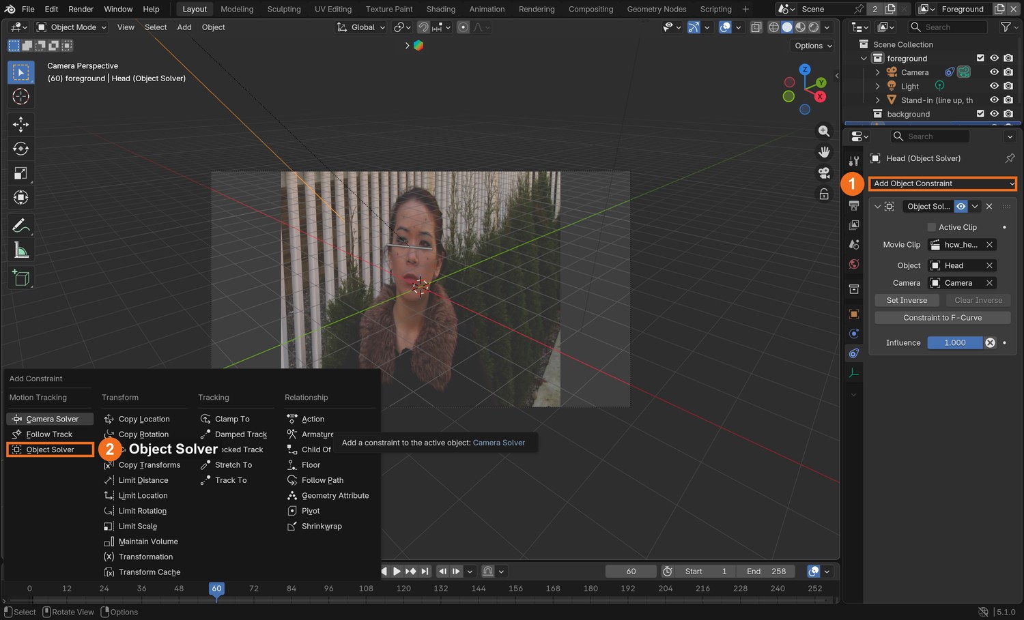The width and height of the screenshot is (1024, 620).
Task: Click Constraint to F-Curve button
Action: click(942, 318)
